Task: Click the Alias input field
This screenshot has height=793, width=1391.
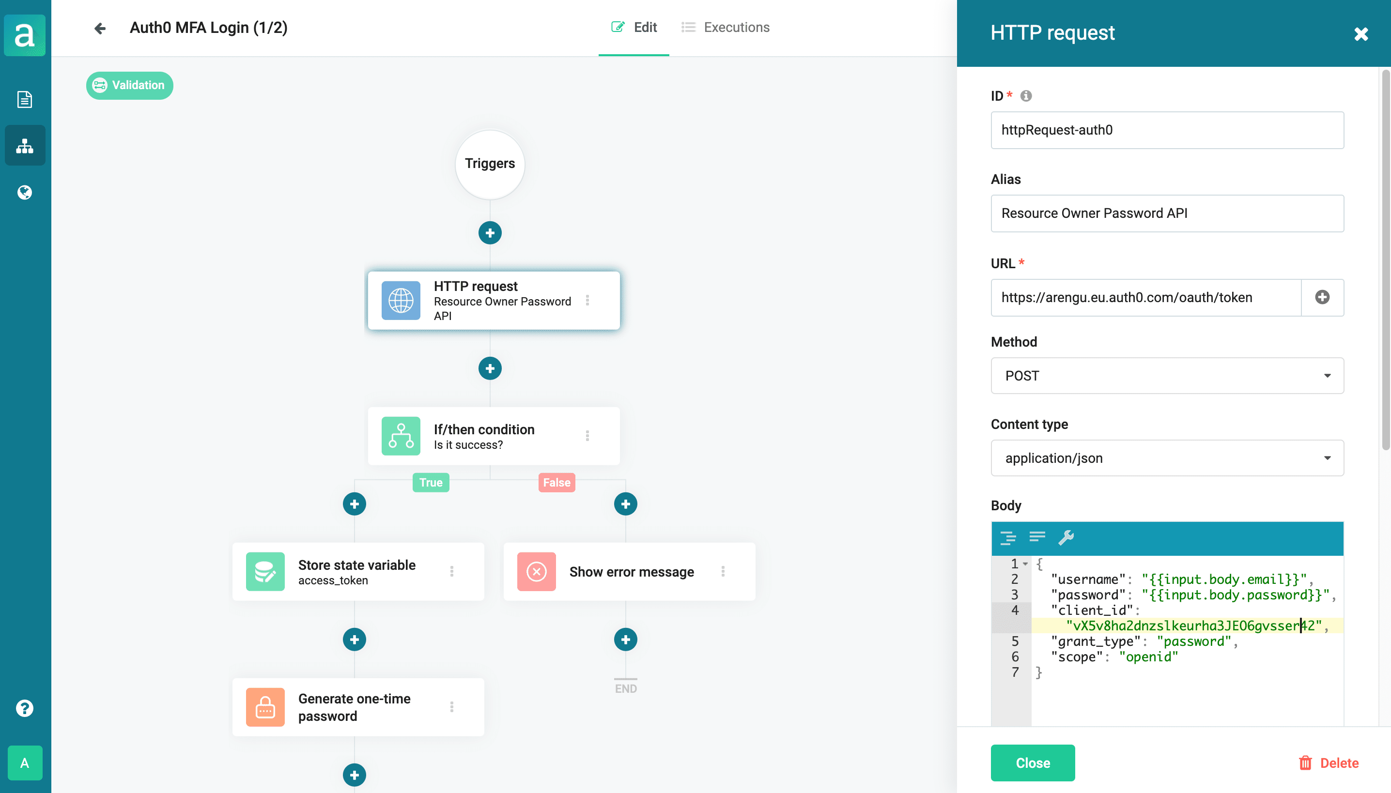Action: [x=1167, y=213]
